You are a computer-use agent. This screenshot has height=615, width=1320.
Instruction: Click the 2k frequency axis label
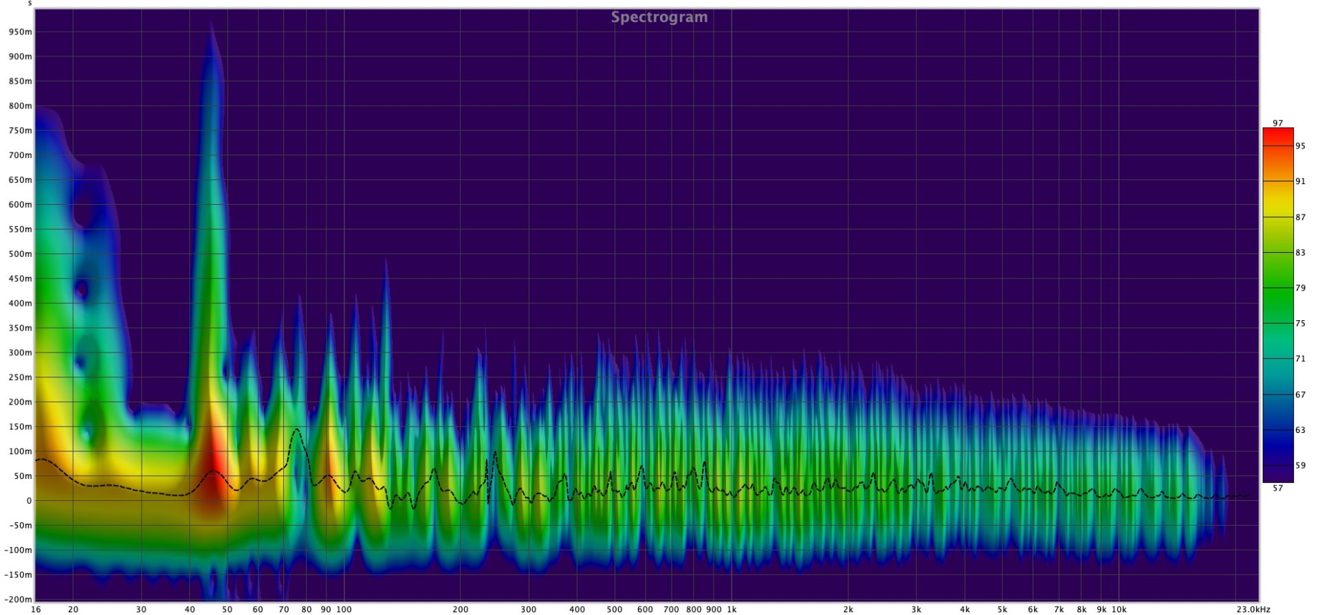[x=848, y=609]
